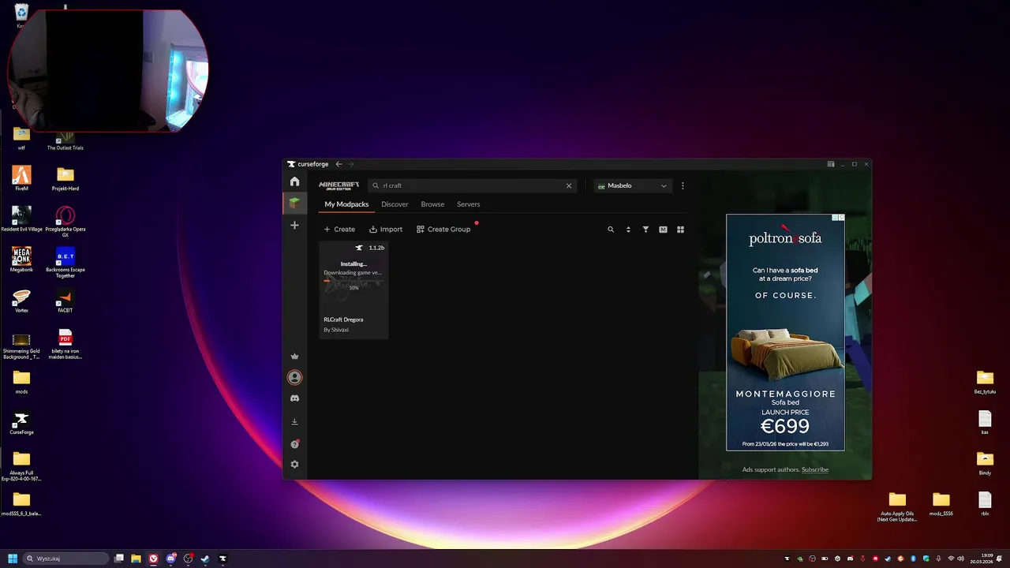The height and width of the screenshot is (568, 1010).
Task: Open the Discover tab
Action: [395, 204]
